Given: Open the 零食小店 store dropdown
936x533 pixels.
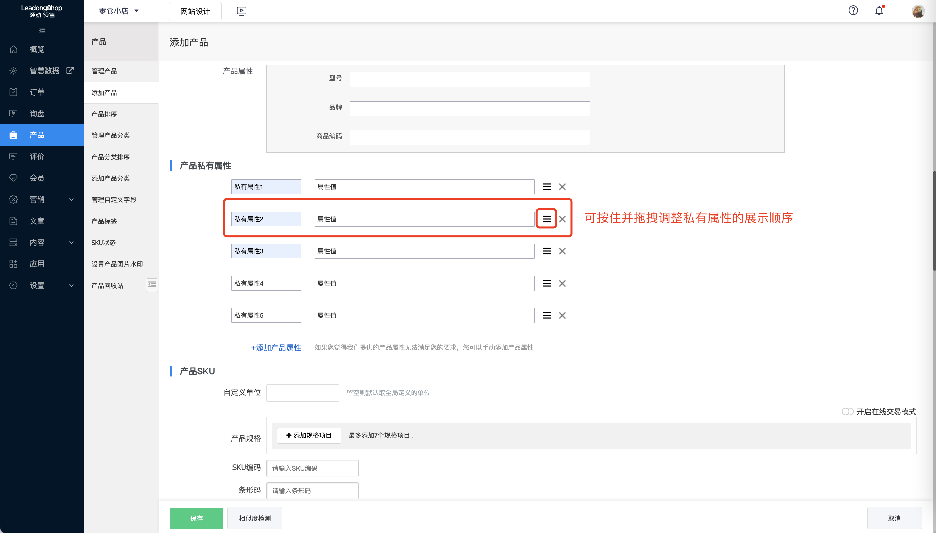Looking at the screenshot, I should click(x=117, y=11).
